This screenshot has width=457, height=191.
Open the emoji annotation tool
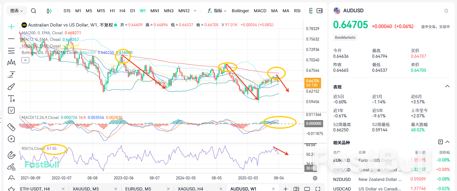(11, 110)
